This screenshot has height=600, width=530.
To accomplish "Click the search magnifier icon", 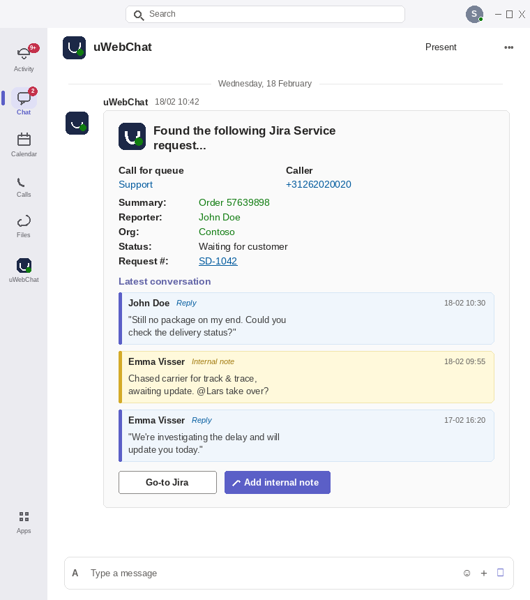I will pyautogui.click(x=138, y=15).
